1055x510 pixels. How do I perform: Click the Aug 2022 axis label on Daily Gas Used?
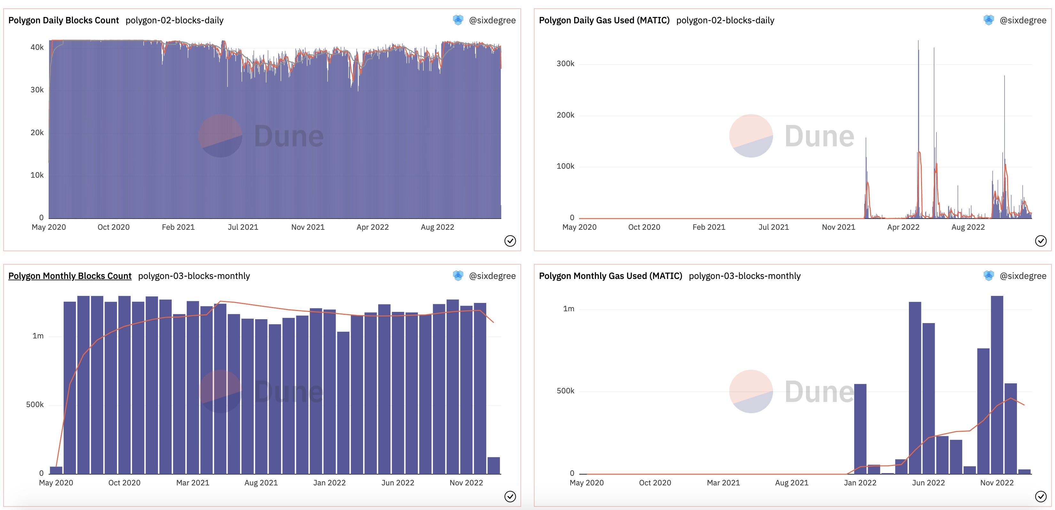click(968, 227)
